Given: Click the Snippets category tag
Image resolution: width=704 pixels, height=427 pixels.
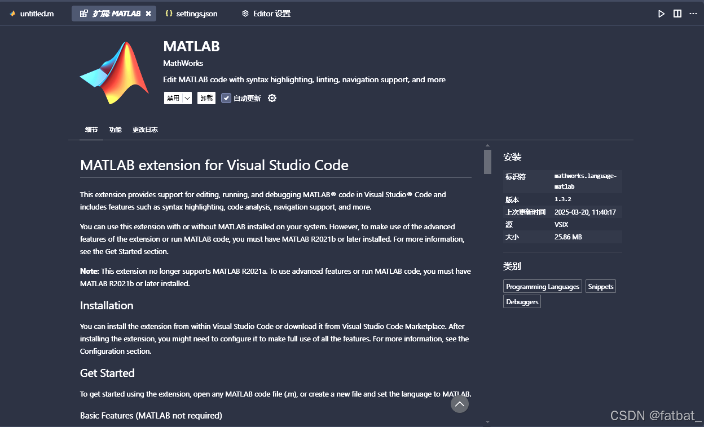Looking at the screenshot, I should 600,286.
